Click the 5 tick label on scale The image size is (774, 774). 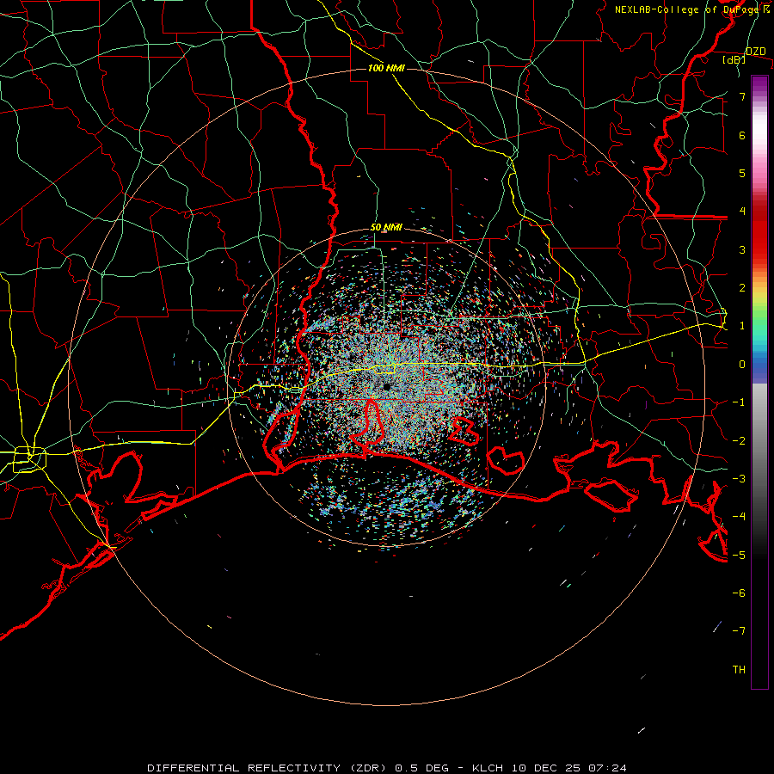tap(742, 173)
